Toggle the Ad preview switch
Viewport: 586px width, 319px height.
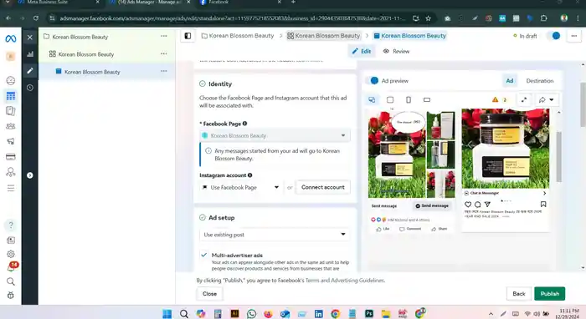[372, 80]
